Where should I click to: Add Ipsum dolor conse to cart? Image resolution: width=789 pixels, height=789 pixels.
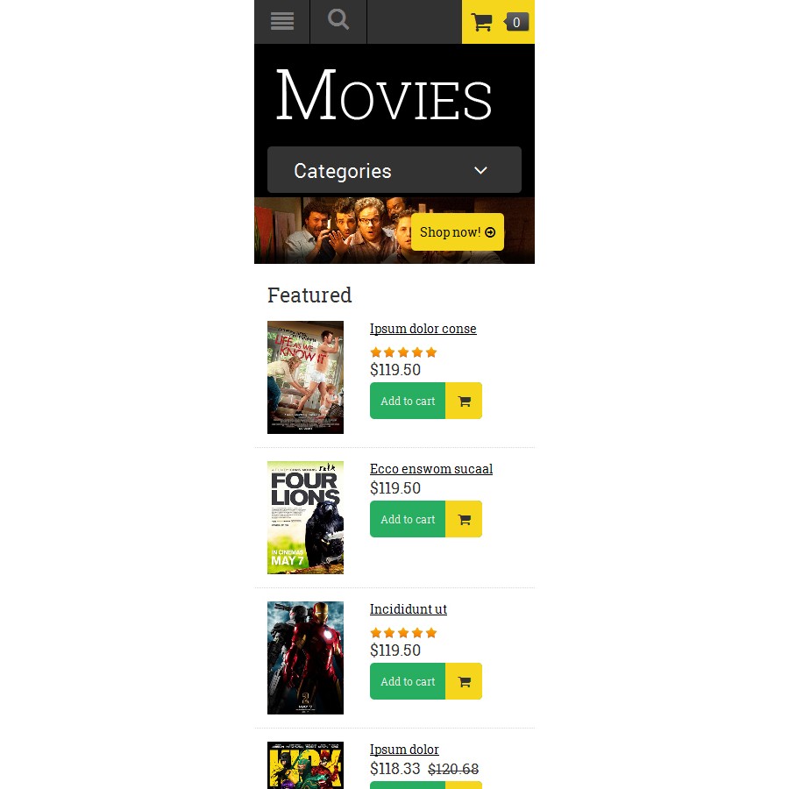pos(408,401)
